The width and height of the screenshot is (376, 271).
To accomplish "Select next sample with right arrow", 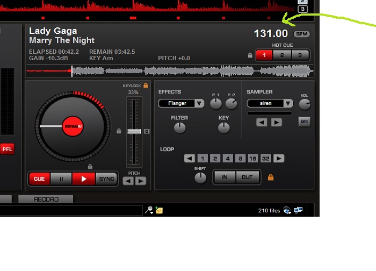I will point(277,123).
